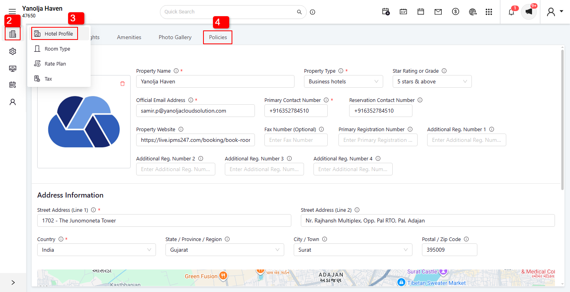Open the apps grid icon in the header

coord(489,12)
